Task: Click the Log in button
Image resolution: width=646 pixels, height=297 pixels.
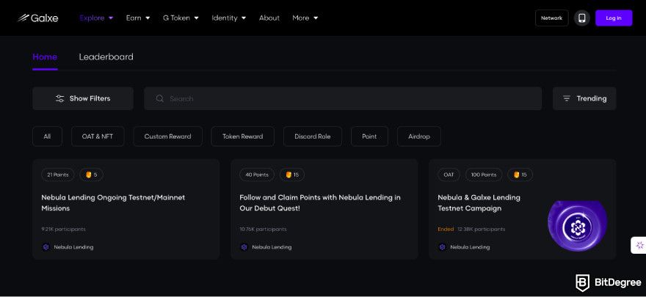Action: 614,18
